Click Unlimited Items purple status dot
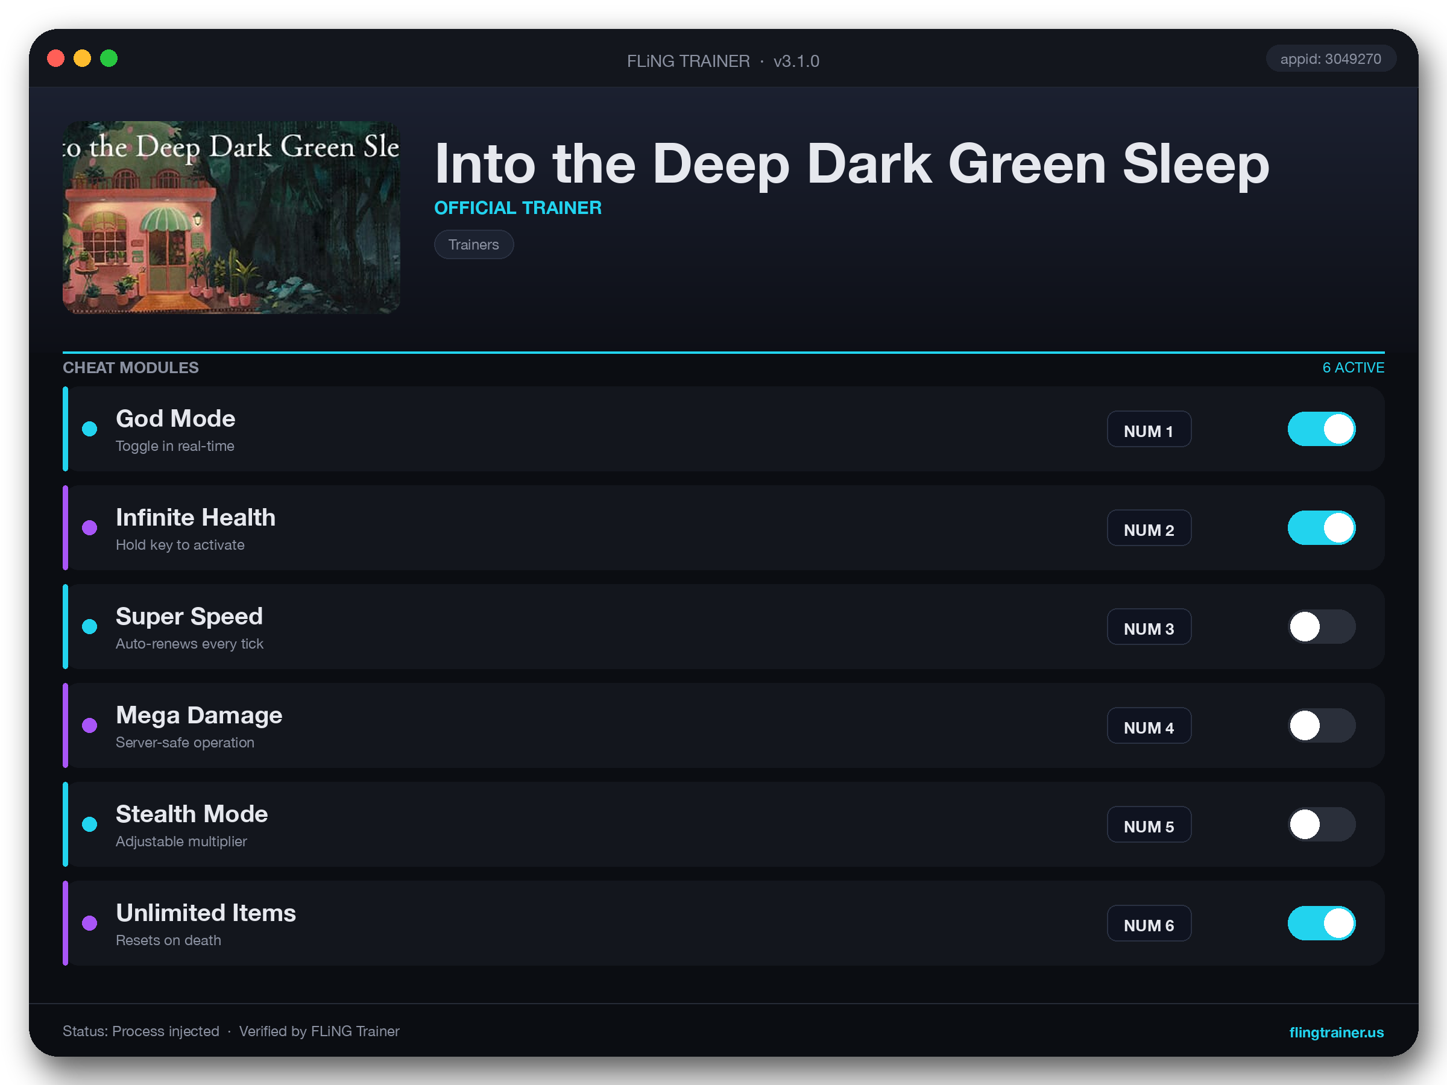The height and width of the screenshot is (1085, 1447). pyautogui.click(x=90, y=923)
